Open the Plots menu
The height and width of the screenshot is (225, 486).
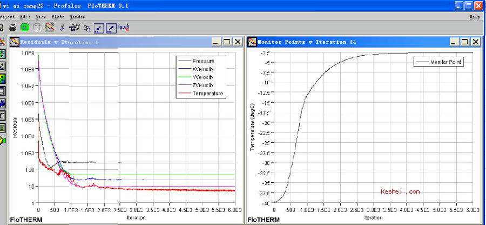[x=58, y=17]
